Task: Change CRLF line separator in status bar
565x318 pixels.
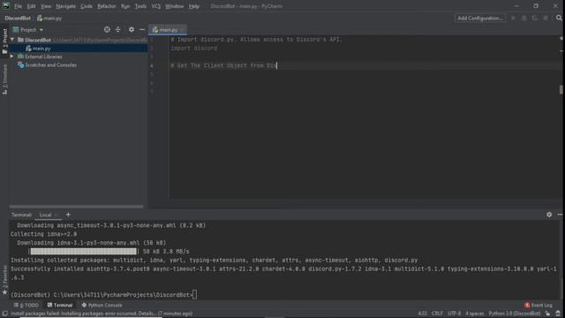Action: [x=437, y=314]
